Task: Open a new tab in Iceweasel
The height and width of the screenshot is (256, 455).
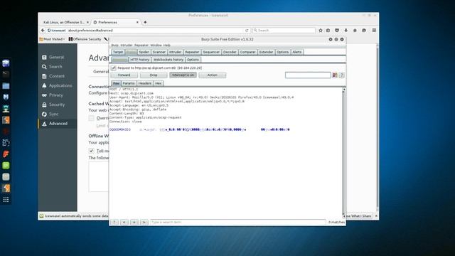Action: [145, 22]
